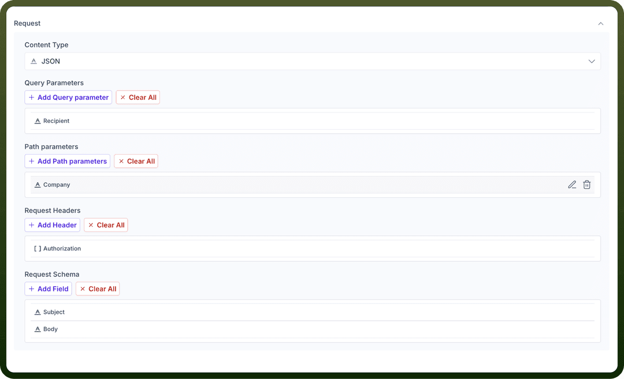Click the text-type icon beside Recipient
Screen dimensions: 624x379
[x=38, y=121]
